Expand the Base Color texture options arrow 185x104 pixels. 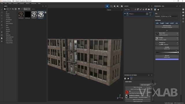pos(177,35)
